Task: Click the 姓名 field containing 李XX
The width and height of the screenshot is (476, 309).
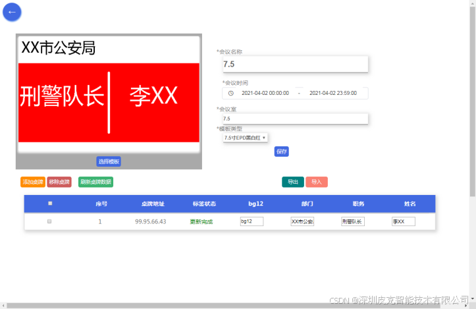Action: (x=403, y=222)
